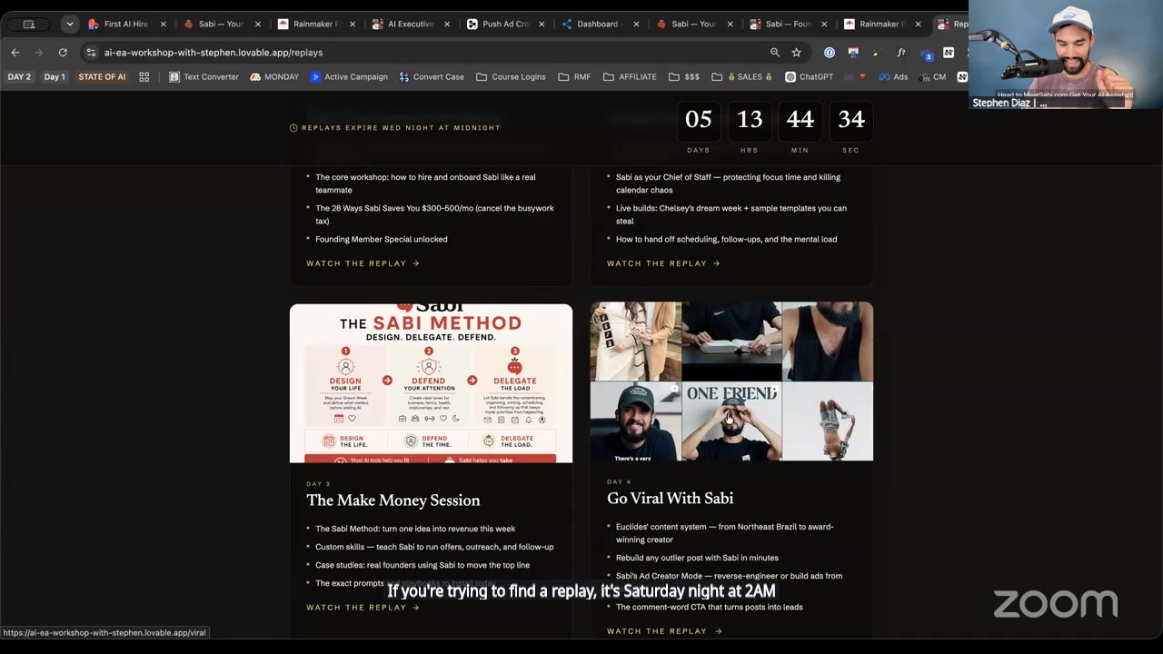
Task: Switch to the First AI Hire tab
Action: point(126,25)
